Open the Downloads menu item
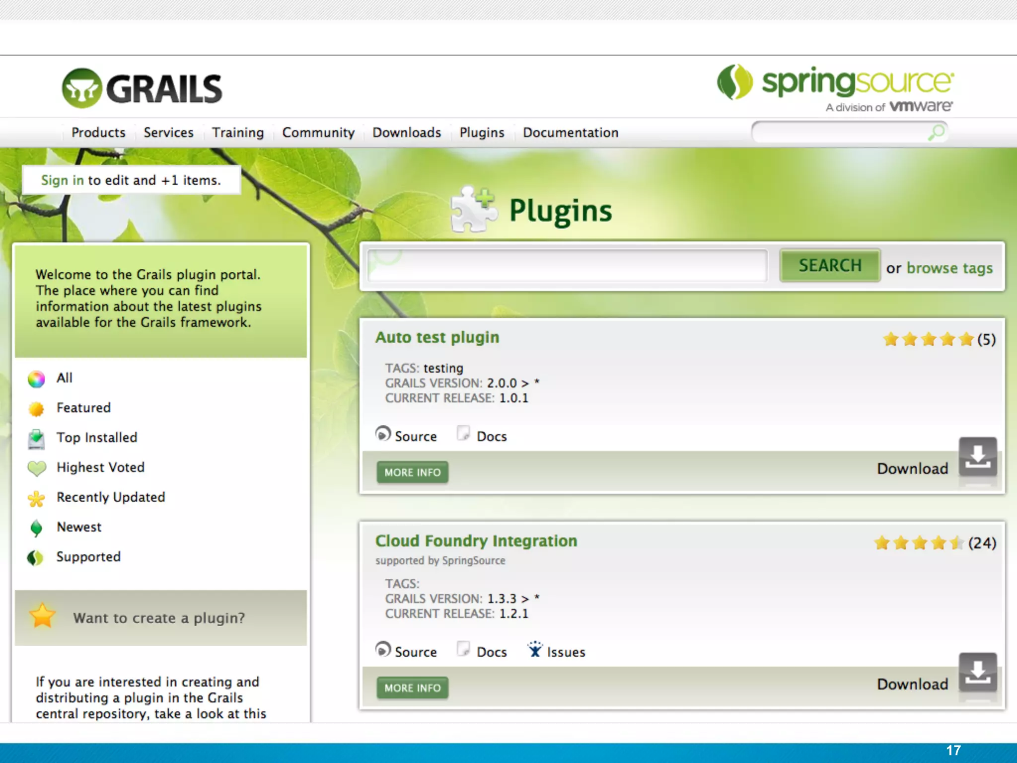 point(407,133)
